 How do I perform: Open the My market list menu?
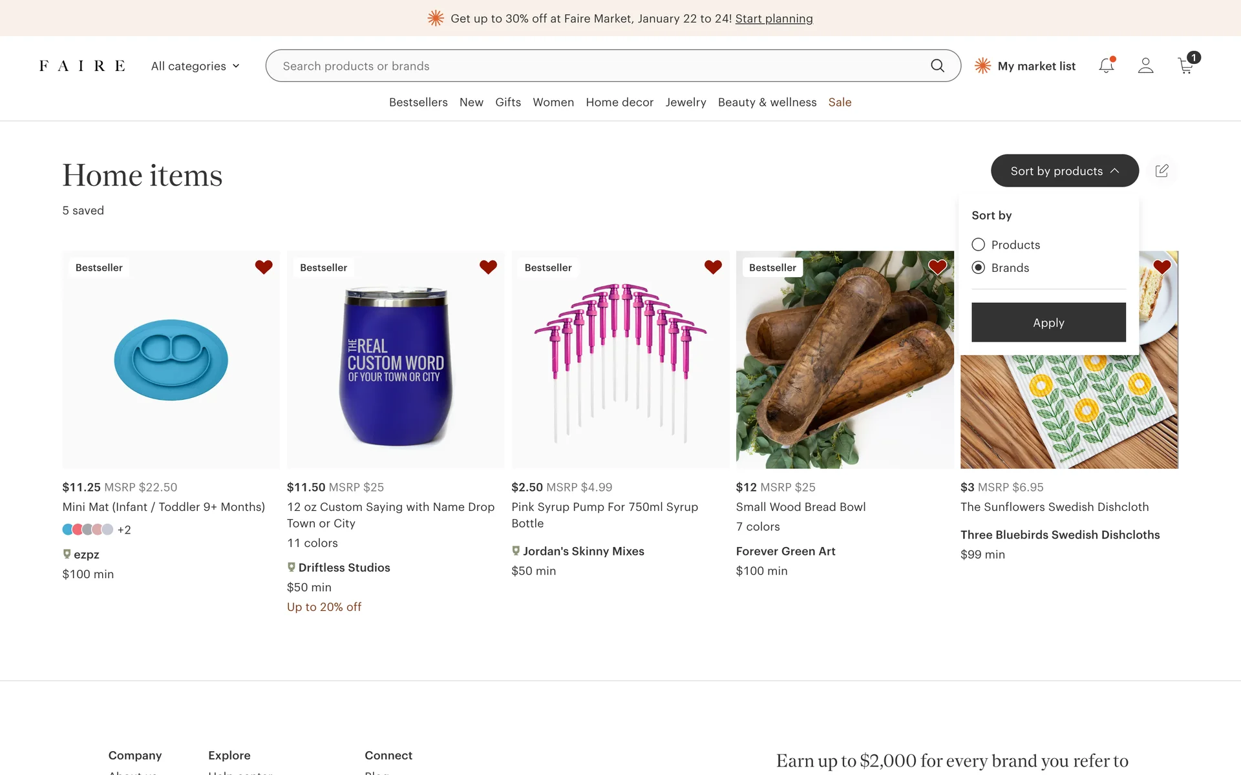pyautogui.click(x=1025, y=66)
